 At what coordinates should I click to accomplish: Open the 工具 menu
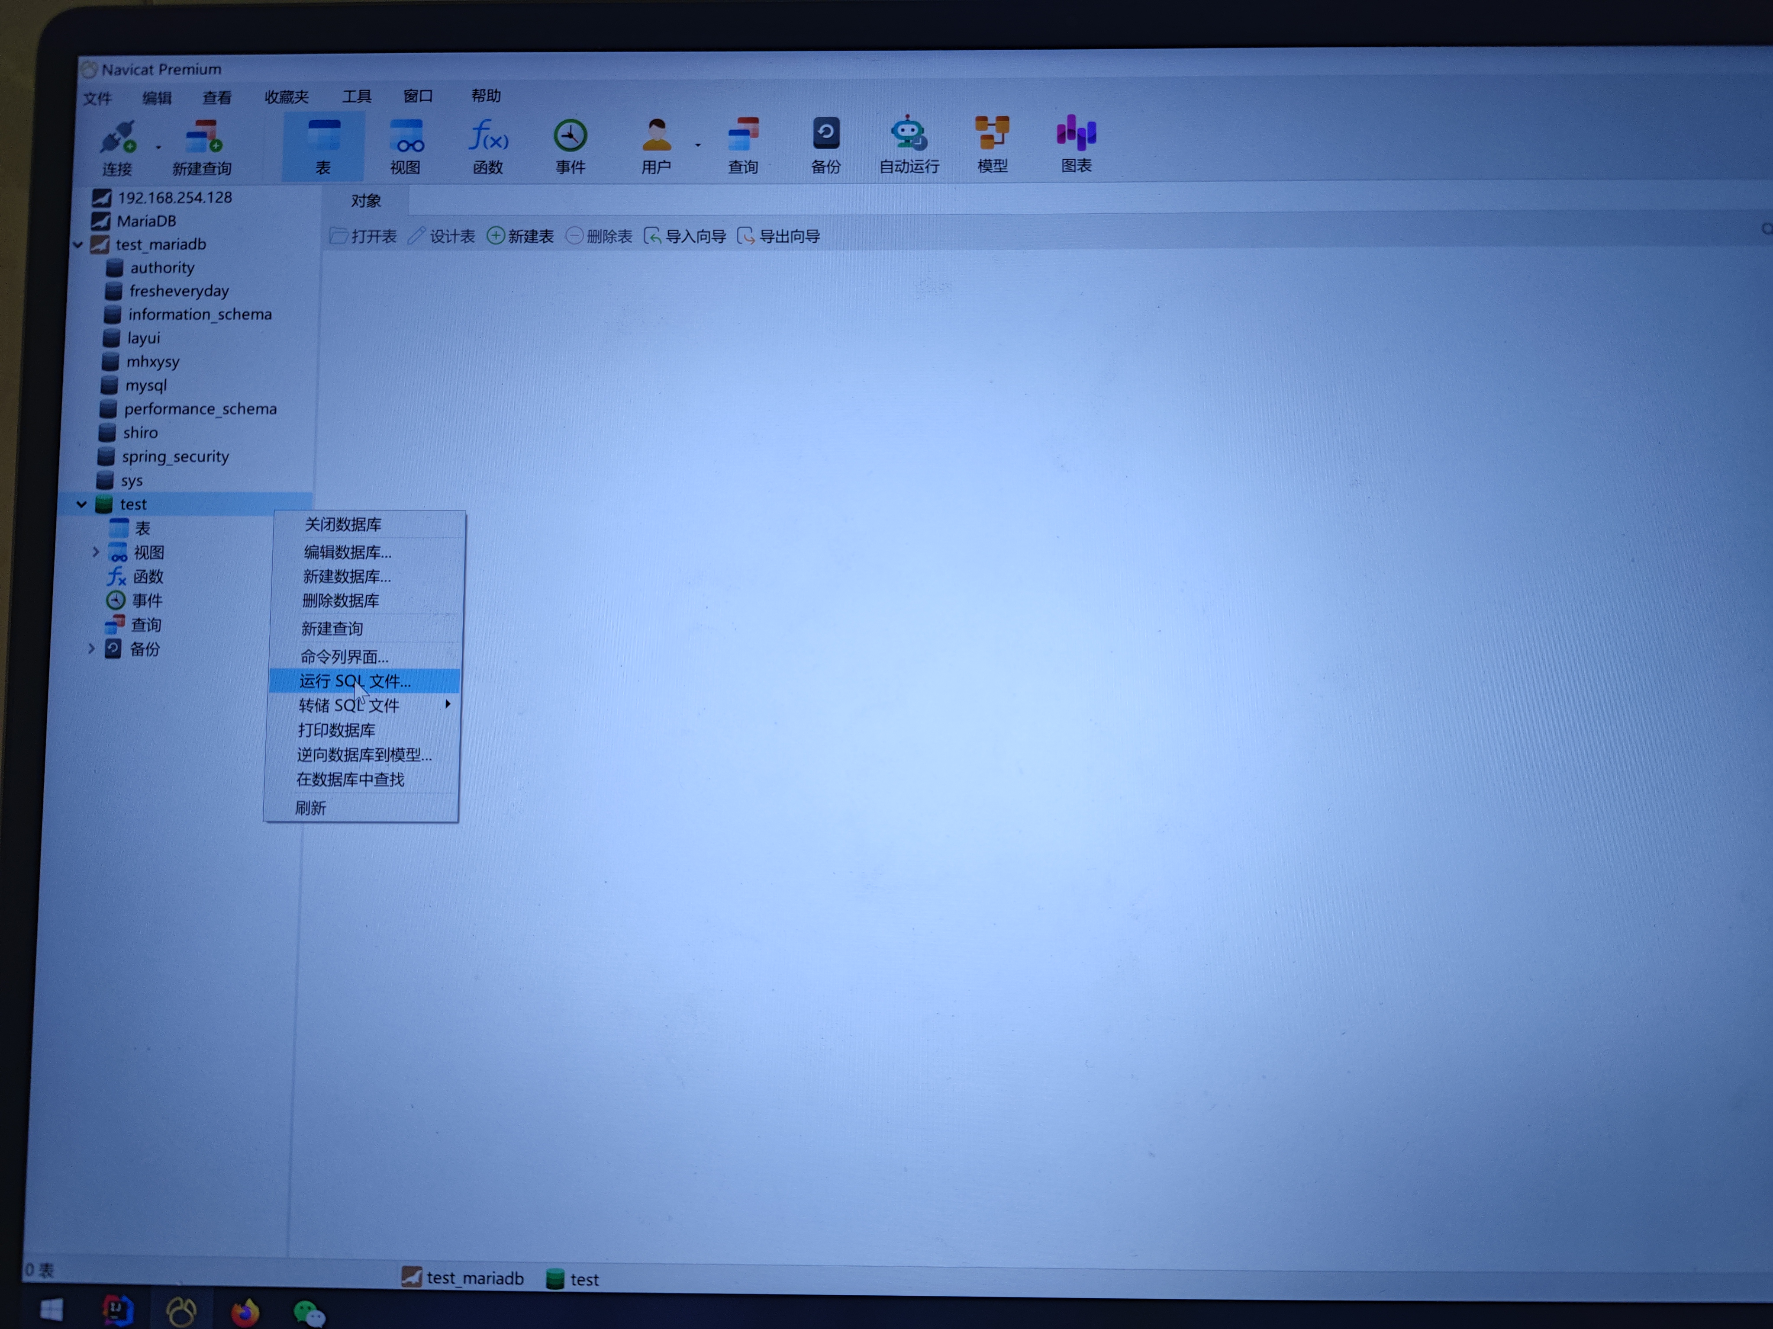click(x=358, y=96)
